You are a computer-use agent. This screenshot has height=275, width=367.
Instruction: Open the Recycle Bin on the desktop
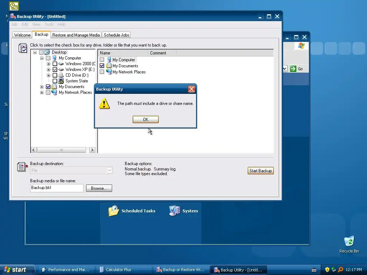click(x=349, y=244)
